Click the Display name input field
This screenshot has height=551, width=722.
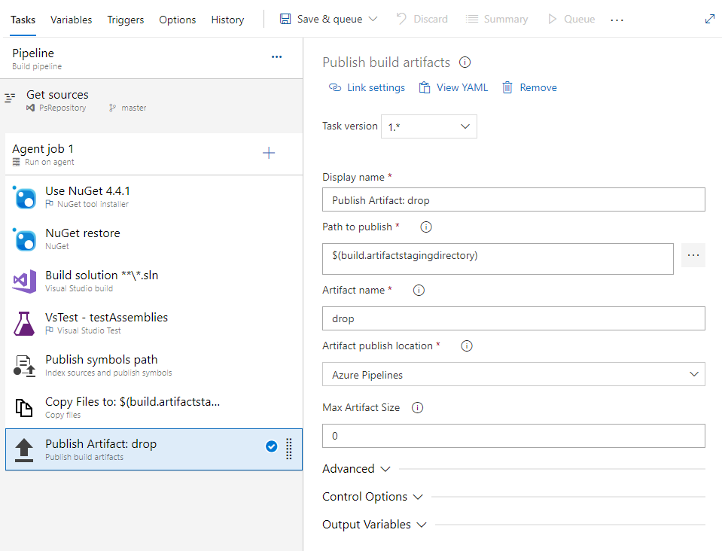point(513,199)
